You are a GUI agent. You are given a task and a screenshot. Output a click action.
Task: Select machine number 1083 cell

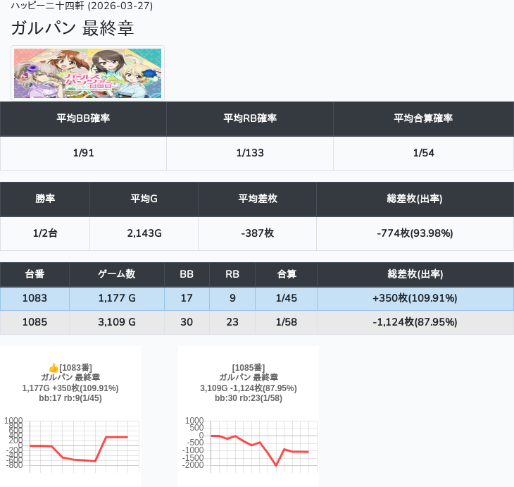point(35,298)
